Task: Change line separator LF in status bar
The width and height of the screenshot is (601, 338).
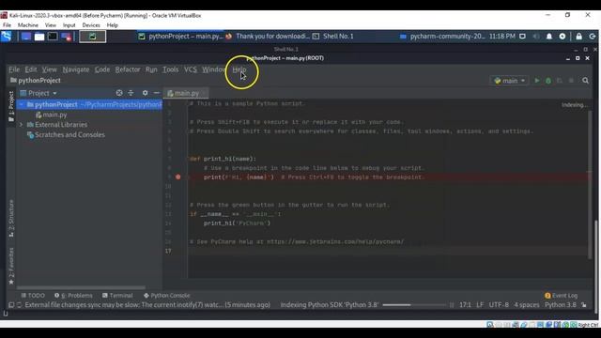Action: point(480,305)
